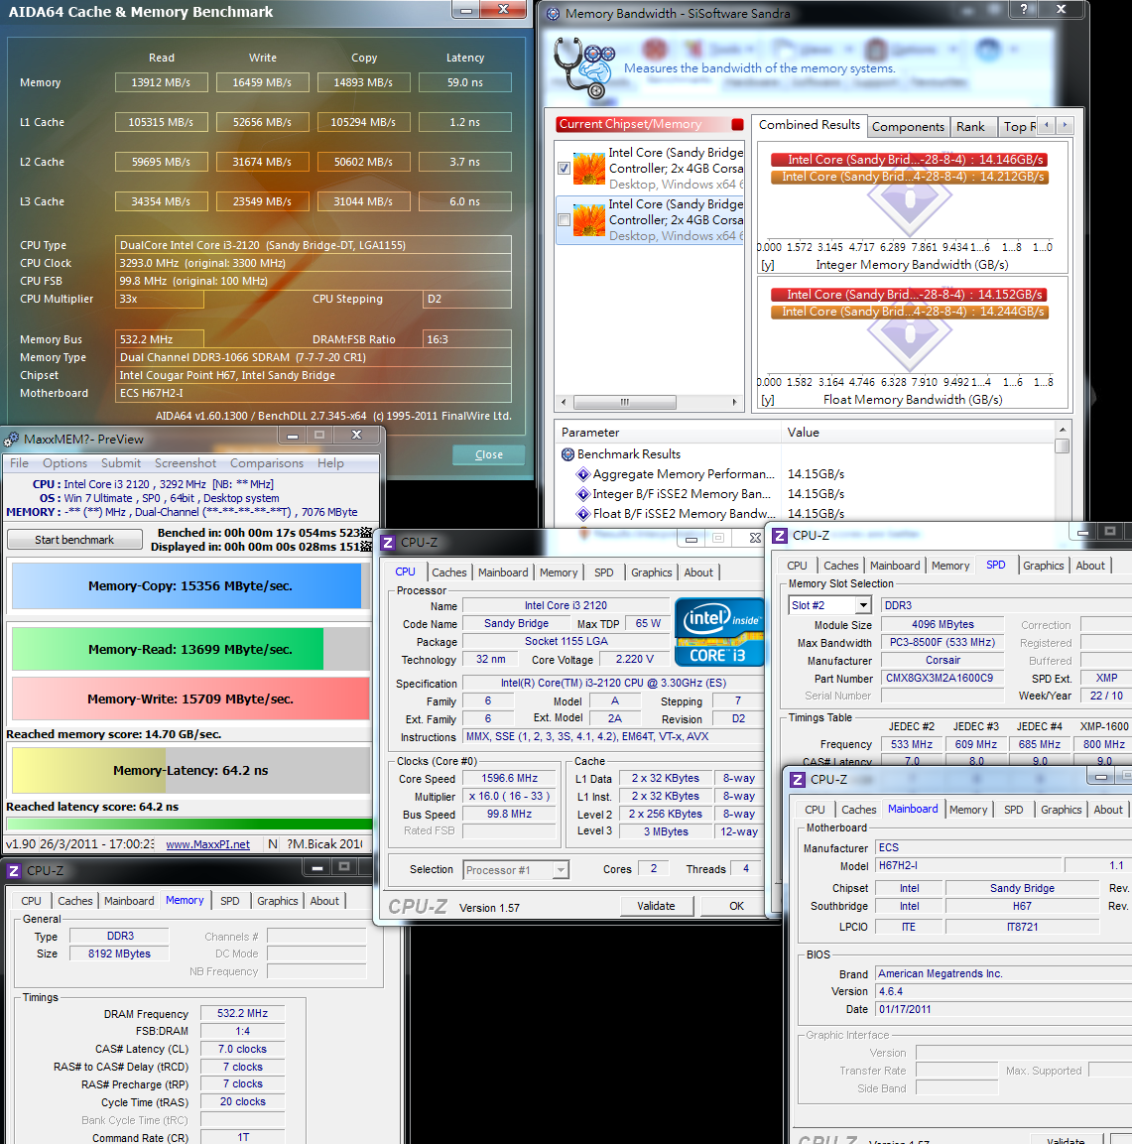Image resolution: width=1132 pixels, height=1144 pixels.
Task: Switch to Rank tab in Sandra
Action: [x=971, y=127]
